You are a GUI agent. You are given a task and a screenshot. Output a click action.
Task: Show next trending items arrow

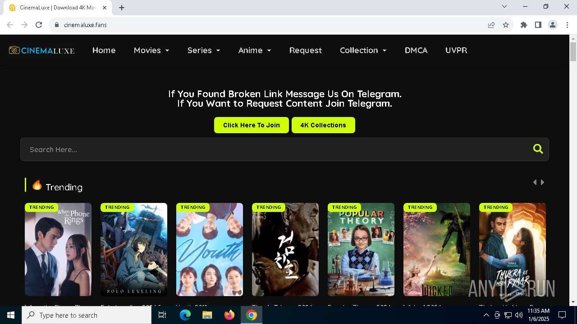click(x=543, y=182)
